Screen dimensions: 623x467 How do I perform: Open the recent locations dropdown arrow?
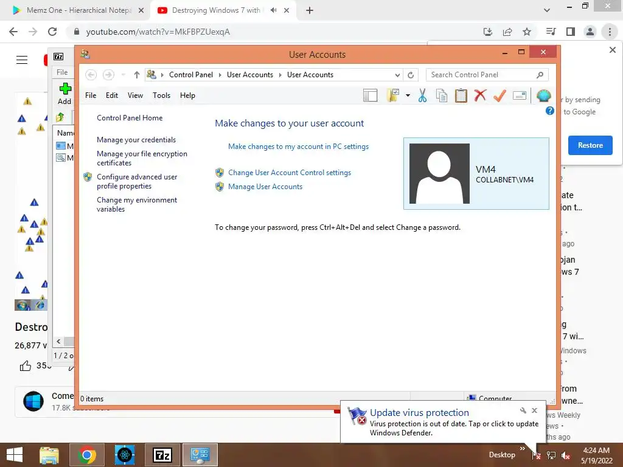pos(123,75)
